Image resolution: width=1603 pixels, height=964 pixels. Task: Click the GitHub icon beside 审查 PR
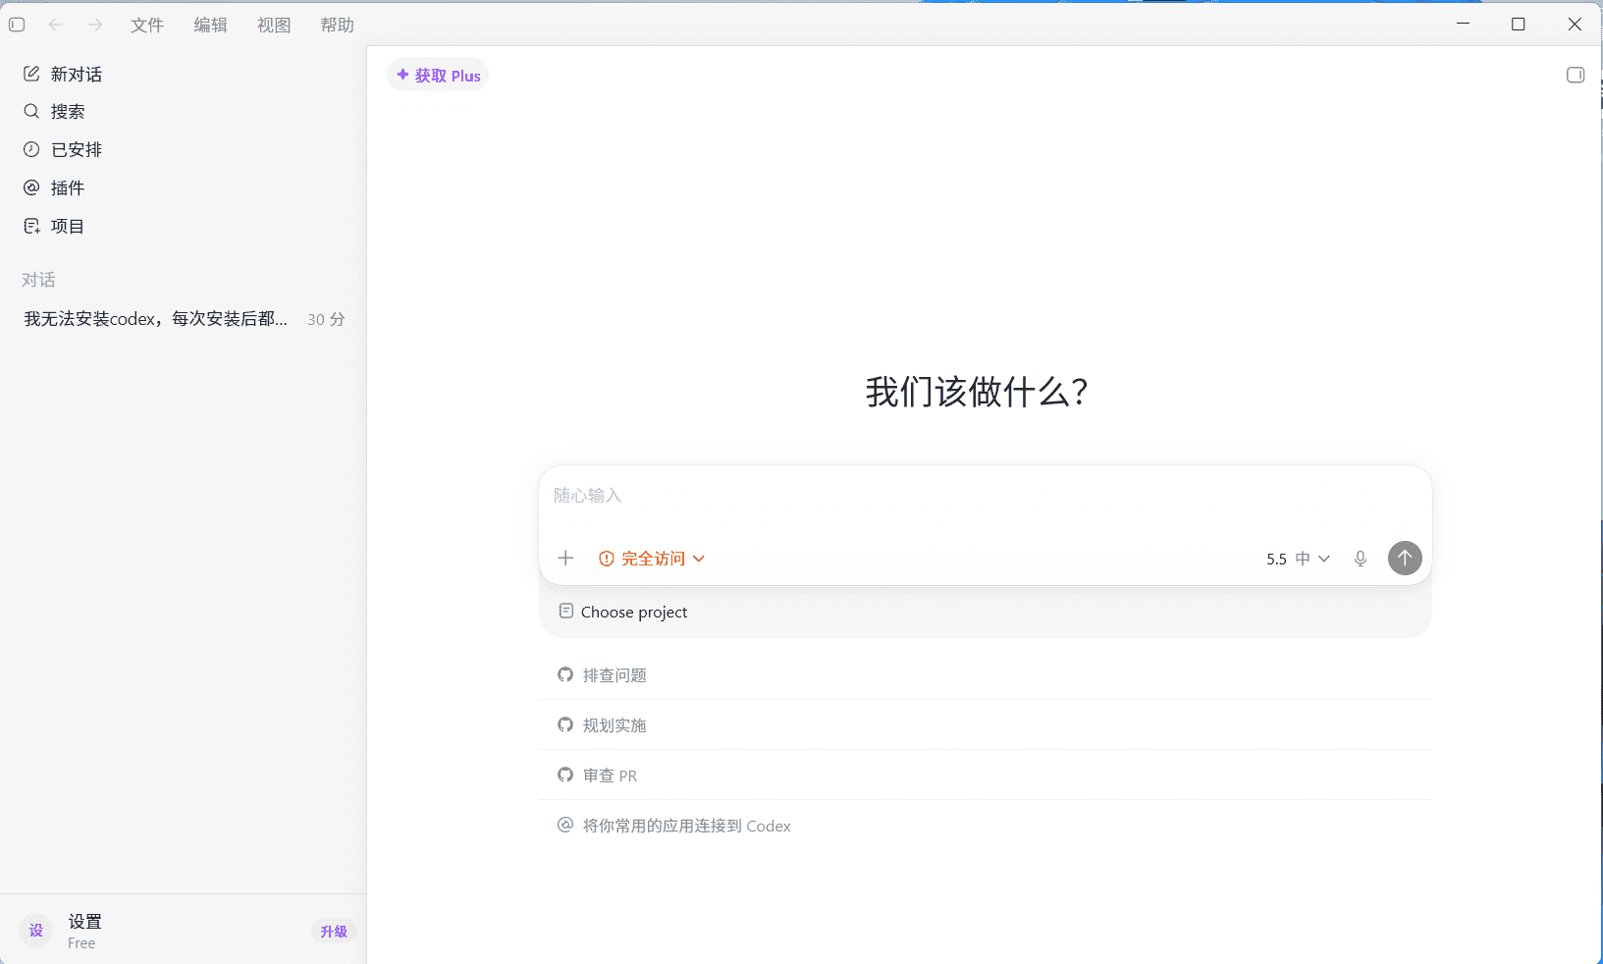coord(565,775)
